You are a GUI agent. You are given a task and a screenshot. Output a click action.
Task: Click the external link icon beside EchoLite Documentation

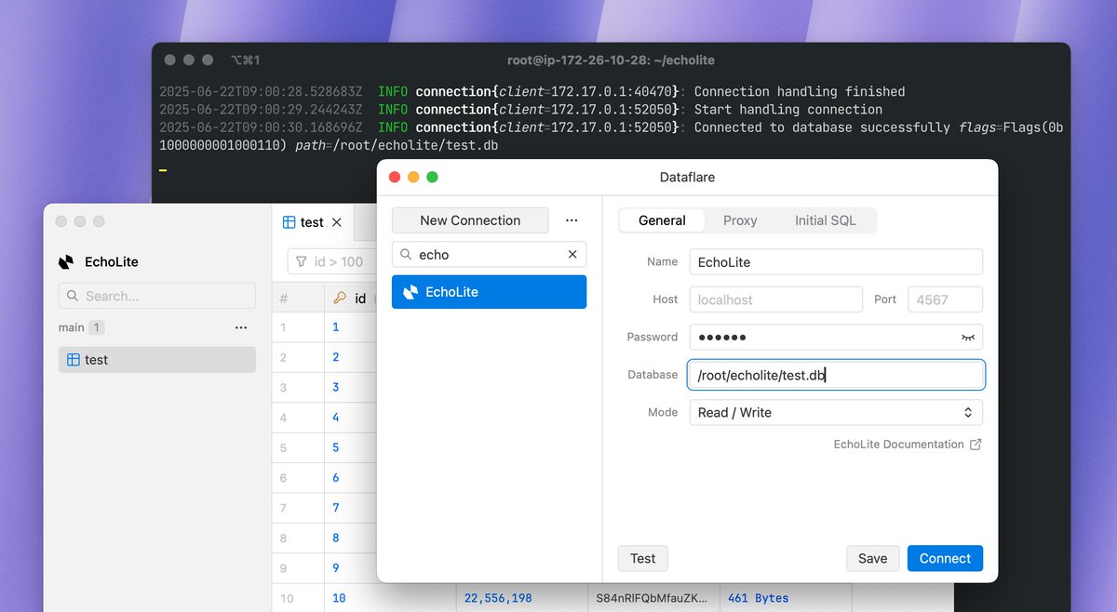[x=976, y=445]
